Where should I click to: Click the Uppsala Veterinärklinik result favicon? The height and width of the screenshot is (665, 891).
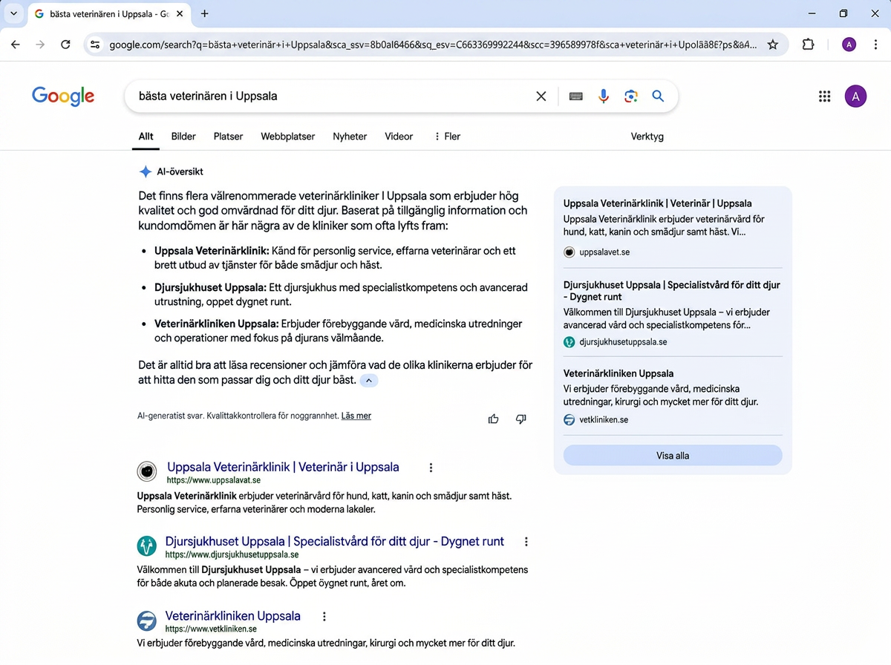[147, 471]
